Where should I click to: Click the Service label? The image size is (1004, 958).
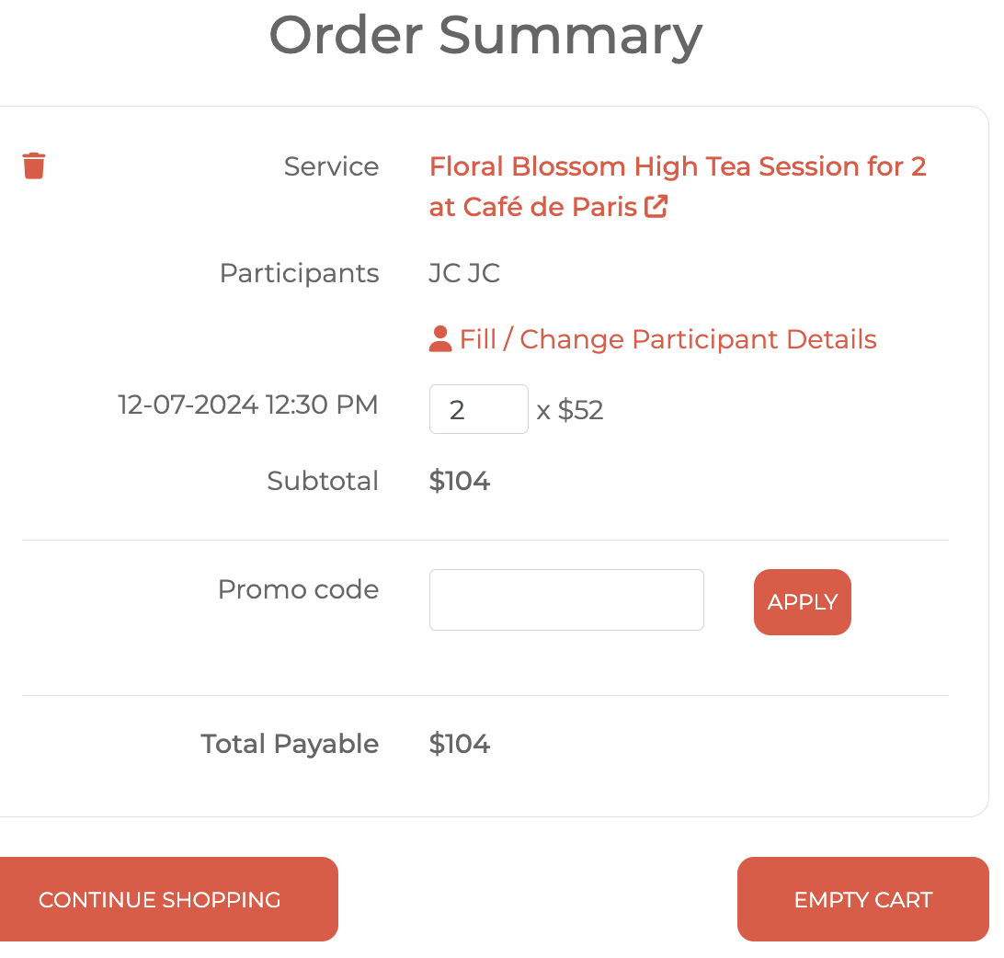pyautogui.click(x=331, y=166)
